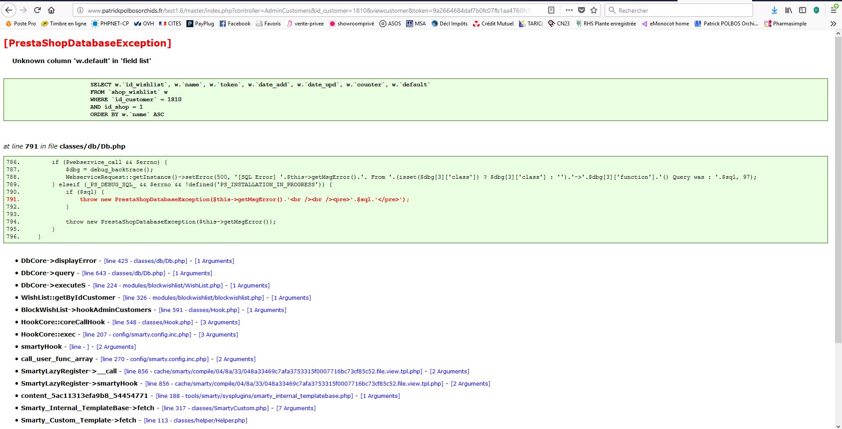Open the library icon
This screenshot has height=429, width=842.
[x=788, y=10]
